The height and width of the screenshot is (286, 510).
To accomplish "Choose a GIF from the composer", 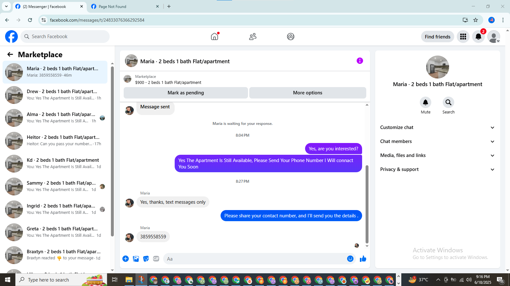I will (156, 259).
